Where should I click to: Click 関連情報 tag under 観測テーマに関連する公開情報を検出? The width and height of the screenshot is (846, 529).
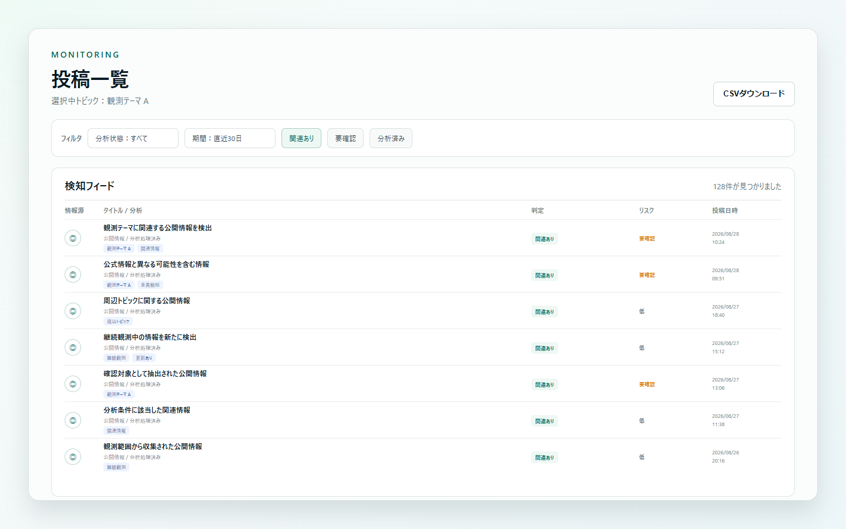(150, 249)
